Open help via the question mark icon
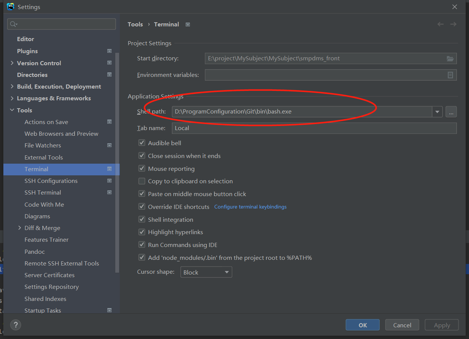The height and width of the screenshot is (339, 469). point(15,325)
